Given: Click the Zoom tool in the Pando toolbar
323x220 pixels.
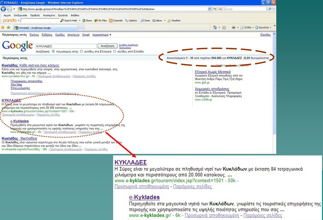Looking at the screenshot, I should [x=145, y=20].
